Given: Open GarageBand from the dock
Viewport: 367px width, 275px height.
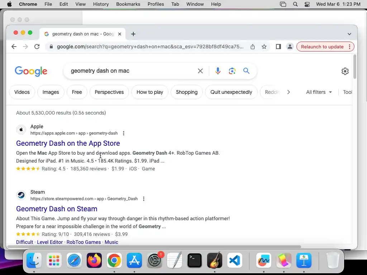Looking at the screenshot, I should point(215,260).
